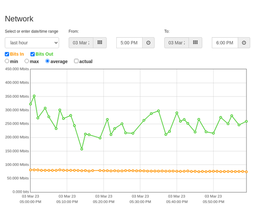Click the '450.000 Mbits' axis label

tap(17, 69)
